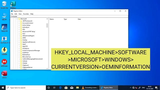160x90 pixels.
Task: Click the Name column header
Action: coord(51,19)
